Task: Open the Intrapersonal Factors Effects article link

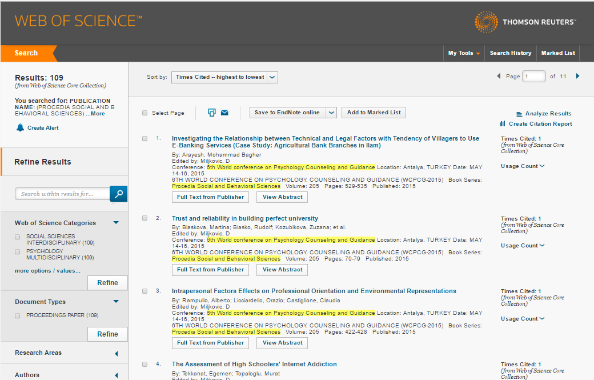Action: pyautogui.click(x=314, y=291)
